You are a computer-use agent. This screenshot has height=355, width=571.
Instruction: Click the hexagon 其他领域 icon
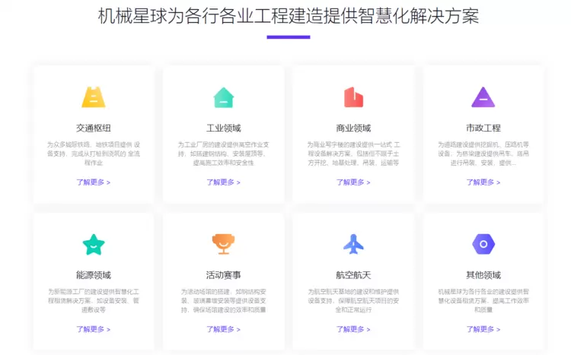[x=483, y=244]
